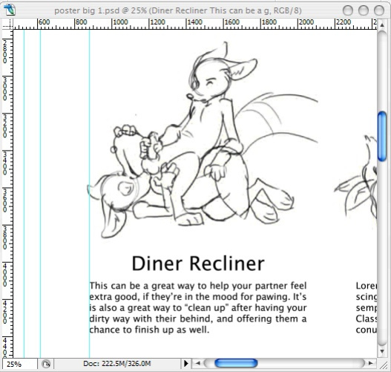391x372 pixels.
Task: Click the middle window control button in title bar
Action: pyautogui.click(x=364, y=10)
